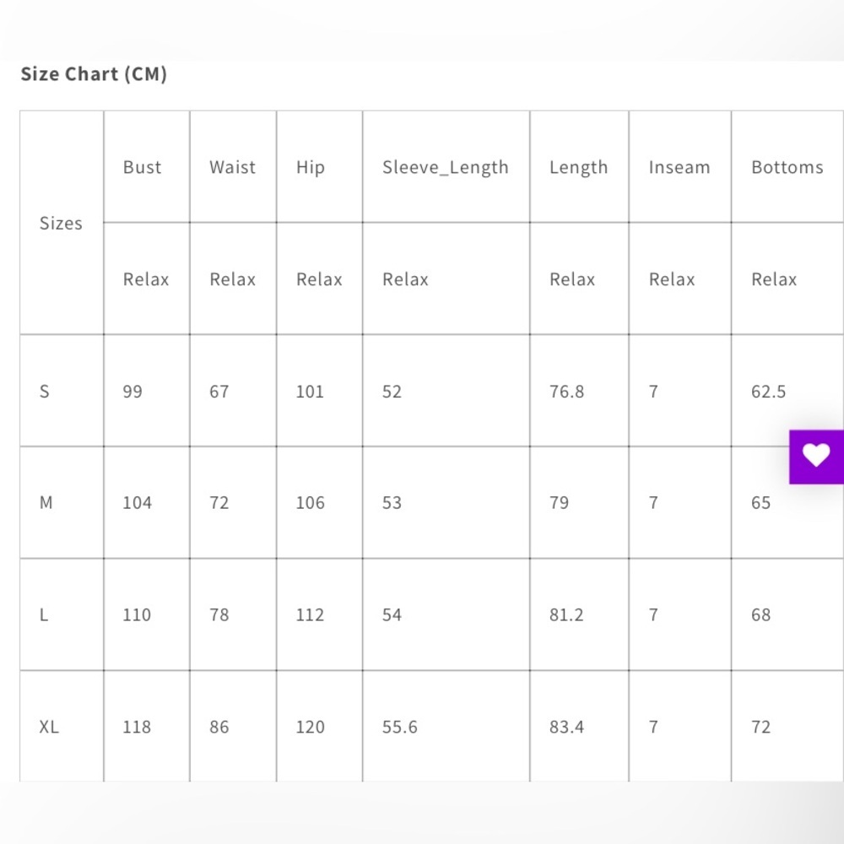Viewport: 844px width, 844px height.
Task: Click the L size row label
Action: click(x=44, y=615)
